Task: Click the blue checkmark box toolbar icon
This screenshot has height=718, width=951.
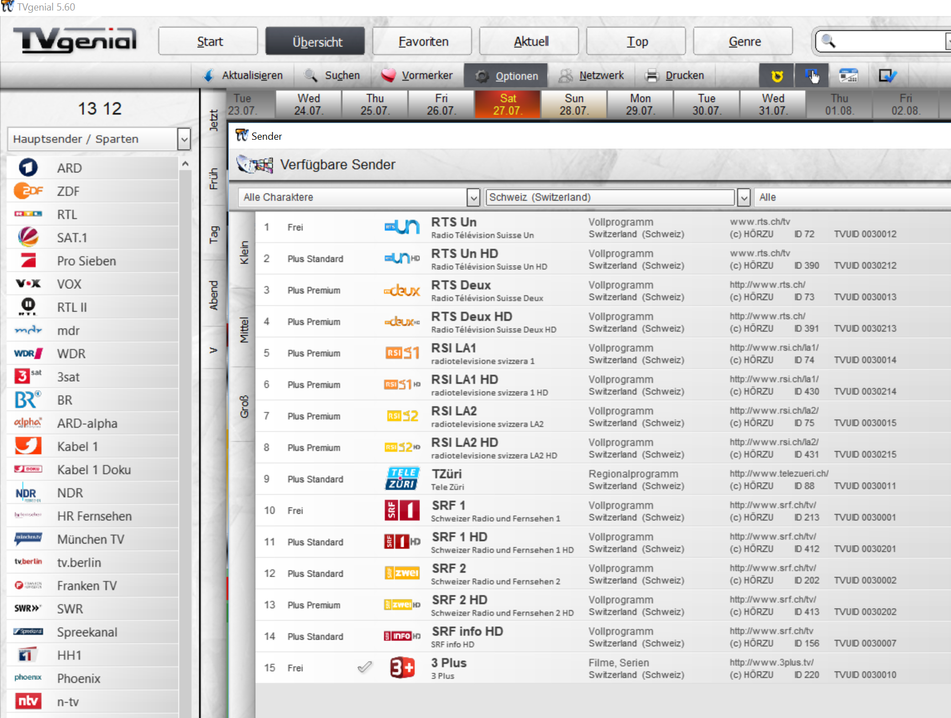Action: 887,76
